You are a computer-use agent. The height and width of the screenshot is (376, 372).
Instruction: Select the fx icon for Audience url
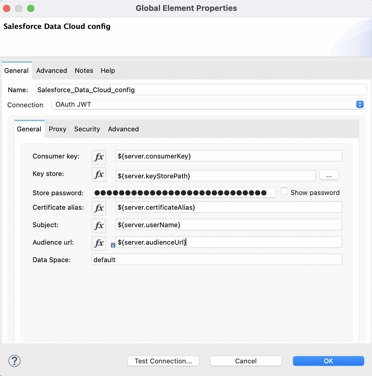click(99, 243)
